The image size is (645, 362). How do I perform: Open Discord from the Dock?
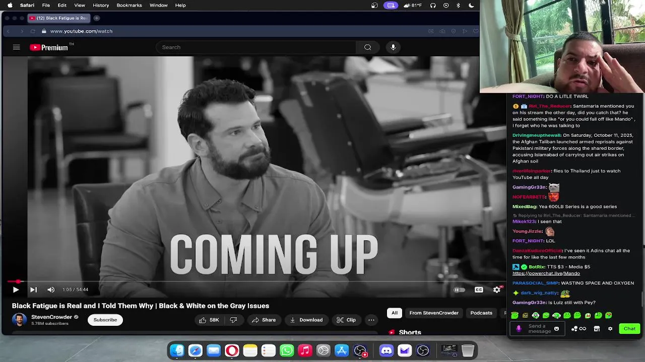pyautogui.click(x=386, y=350)
